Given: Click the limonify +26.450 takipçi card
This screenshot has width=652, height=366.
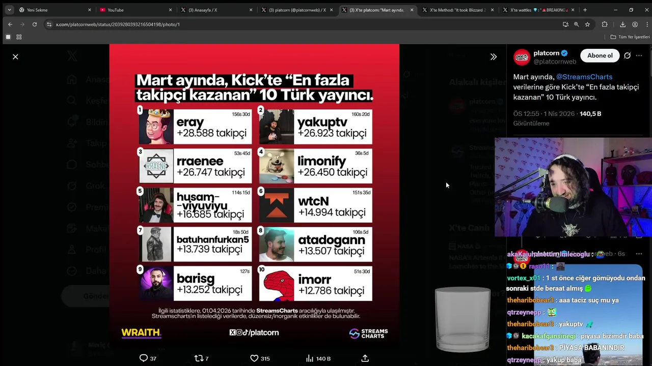Looking at the screenshot, I should pyautogui.click(x=315, y=166).
